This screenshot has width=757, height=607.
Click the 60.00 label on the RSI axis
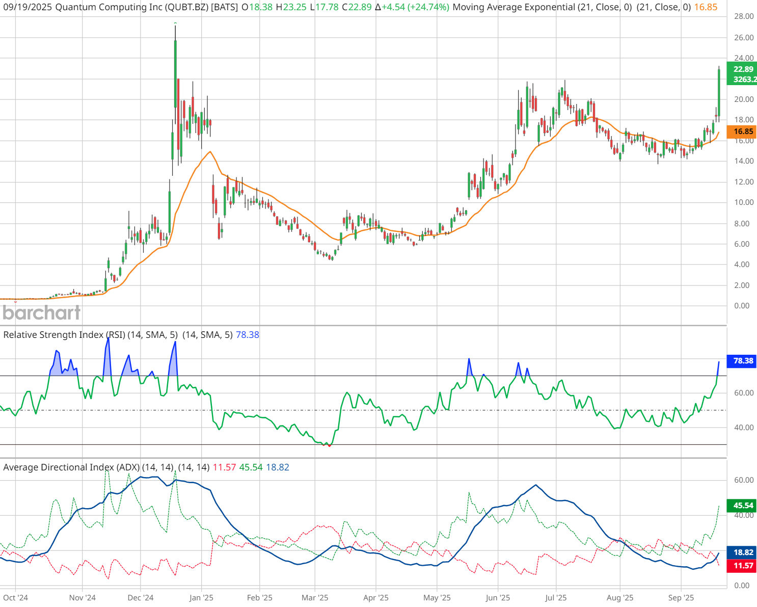pyautogui.click(x=744, y=393)
